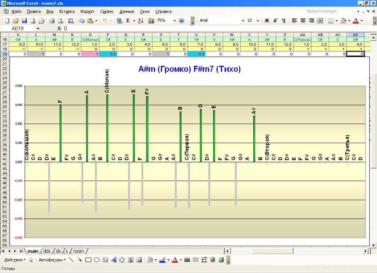Open 3-D Style green cube icon
This screenshot has height=273, width=377.
221,260
